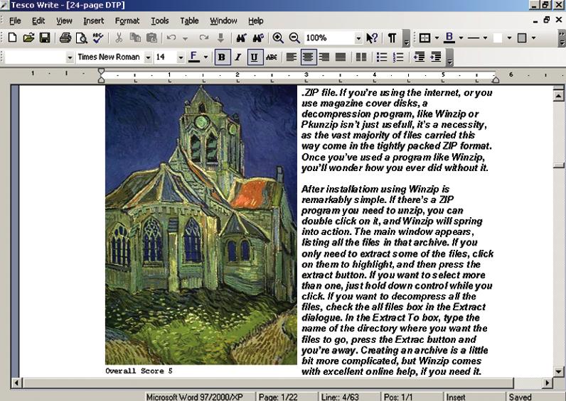Click right arrow of horizontal scrollbar
This screenshot has height=401, width=566.
point(548,383)
